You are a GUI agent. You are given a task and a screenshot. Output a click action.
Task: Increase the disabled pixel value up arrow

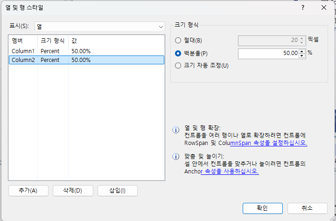(x=302, y=39)
